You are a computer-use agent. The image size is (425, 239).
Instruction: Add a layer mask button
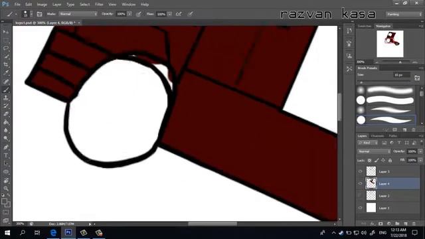(x=381, y=224)
